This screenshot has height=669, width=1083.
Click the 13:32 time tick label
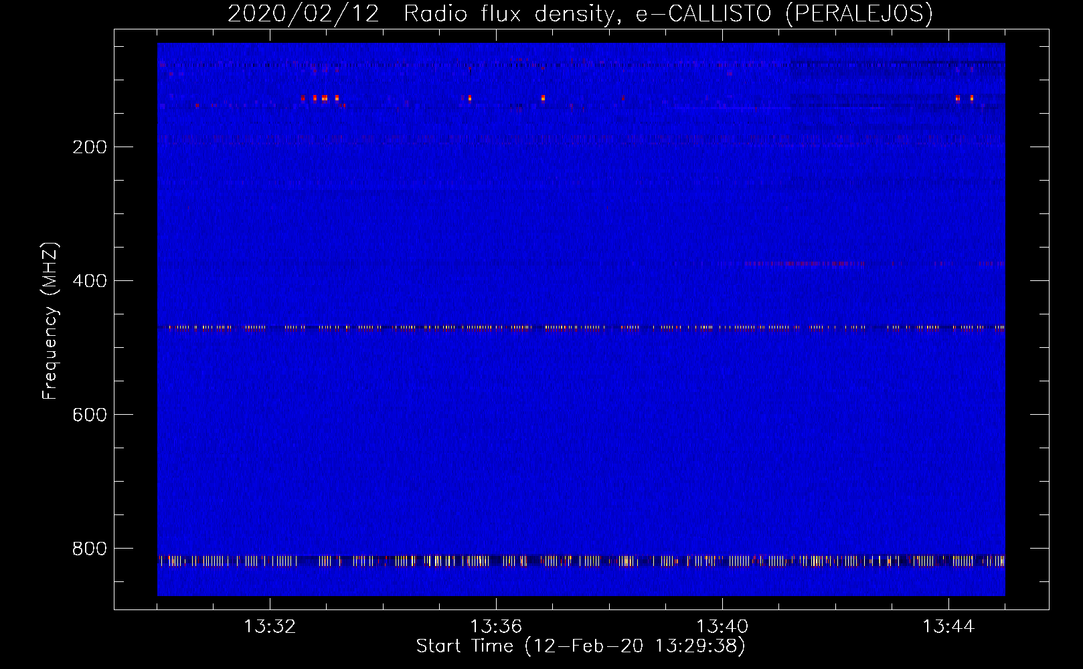click(x=270, y=627)
